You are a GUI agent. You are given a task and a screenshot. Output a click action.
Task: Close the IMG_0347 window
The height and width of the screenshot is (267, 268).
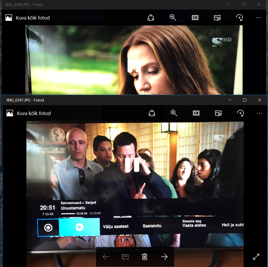(x=260, y=100)
